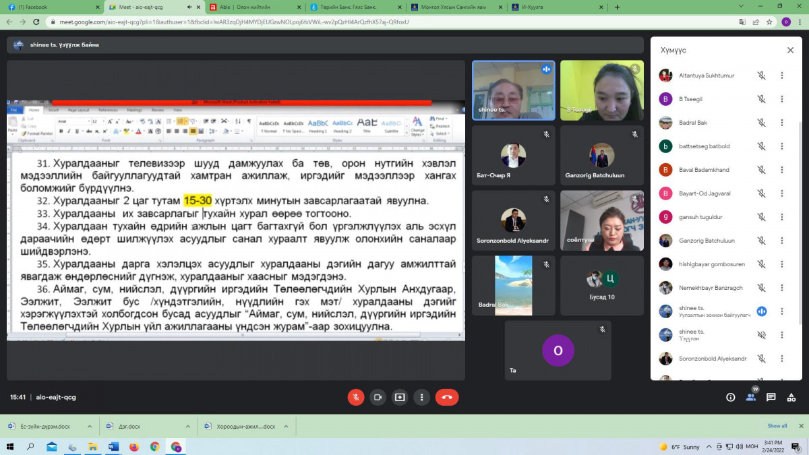
Task: Click the mute icon beside Altantuya Sukhtumur
Action: 761,75
